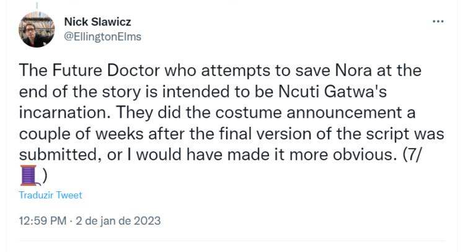The height and width of the screenshot is (252, 476).
Task: Click the 12:59 PM time text
Action: tap(41, 220)
